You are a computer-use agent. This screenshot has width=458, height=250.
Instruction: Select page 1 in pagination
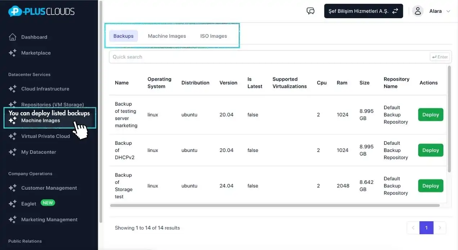pyautogui.click(x=426, y=228)
